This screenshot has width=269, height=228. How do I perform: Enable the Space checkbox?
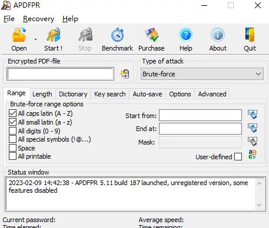click(x=12, y=147)
